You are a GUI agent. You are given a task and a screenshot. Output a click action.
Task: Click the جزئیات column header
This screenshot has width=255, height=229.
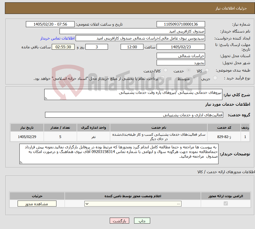coord(37,196)
